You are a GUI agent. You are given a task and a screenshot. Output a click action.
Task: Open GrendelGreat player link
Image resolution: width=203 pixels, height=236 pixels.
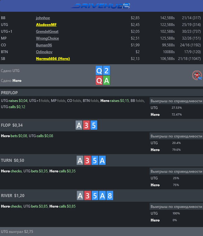click(x=47, y=31)
